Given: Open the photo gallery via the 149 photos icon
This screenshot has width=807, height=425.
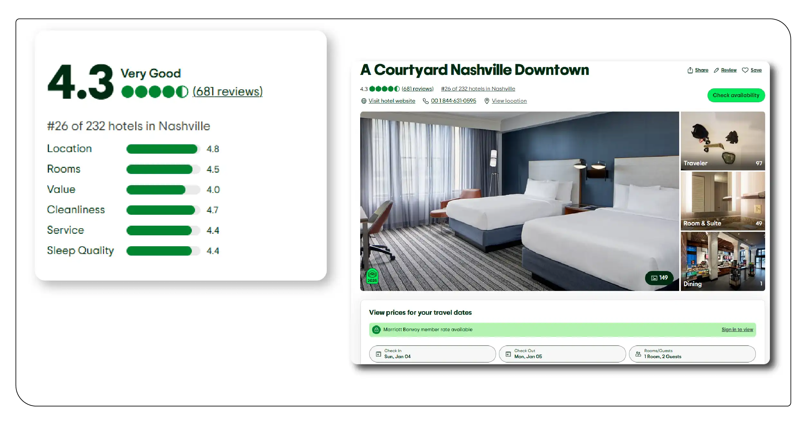Looking at the screenshot, I should point(659,278).
